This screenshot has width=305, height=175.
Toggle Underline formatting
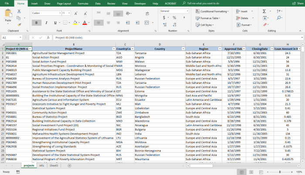point(55,23)
